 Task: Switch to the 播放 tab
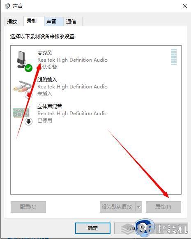click(x=12, y=21)
